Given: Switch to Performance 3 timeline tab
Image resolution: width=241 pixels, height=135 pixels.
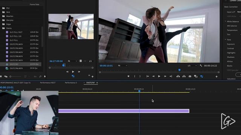Looking at the screenshot, I should (x=71, y=82).
